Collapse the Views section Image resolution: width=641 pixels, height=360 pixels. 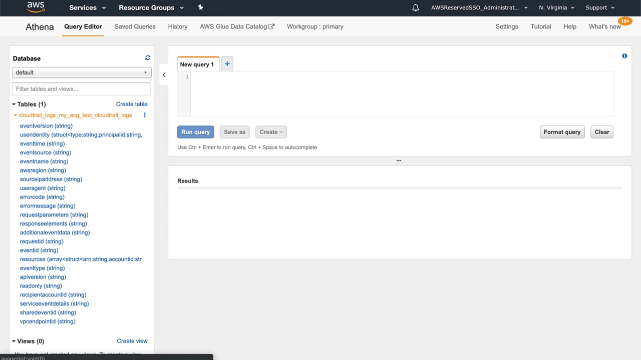coord(14,341)
